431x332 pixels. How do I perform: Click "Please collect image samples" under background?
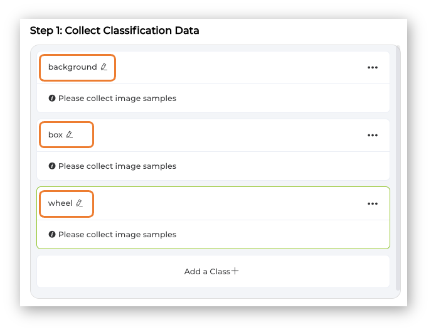tap(117, 99)
